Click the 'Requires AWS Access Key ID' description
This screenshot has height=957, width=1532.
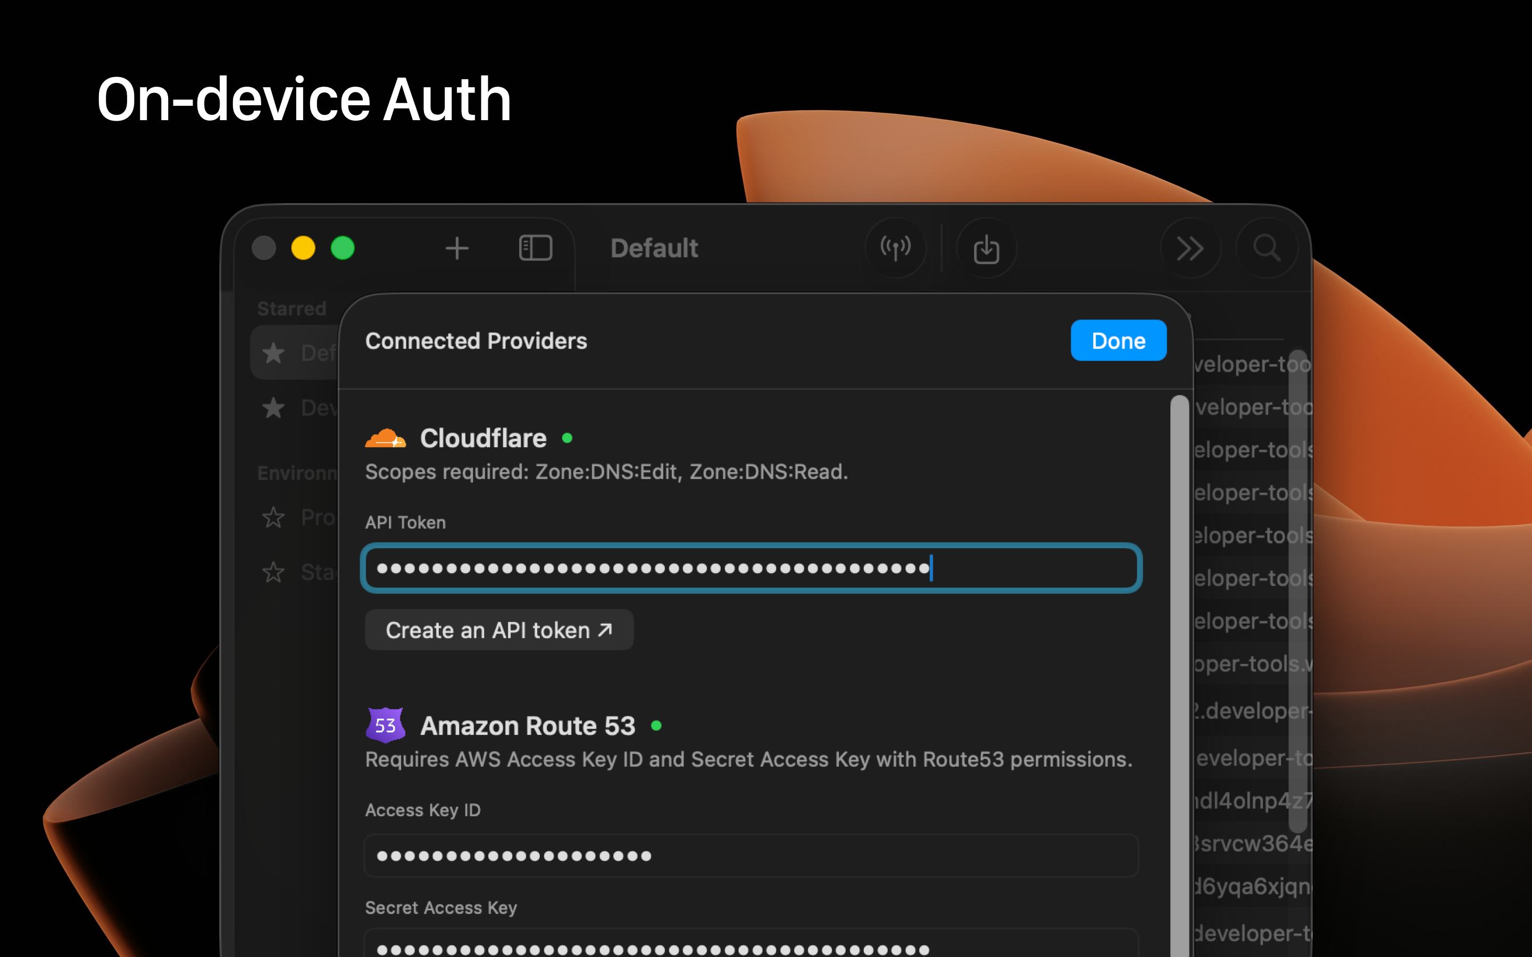pos(749,759)
